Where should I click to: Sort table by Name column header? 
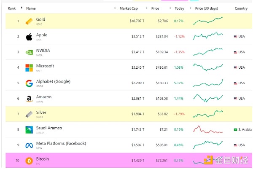[x=31, y=8]
